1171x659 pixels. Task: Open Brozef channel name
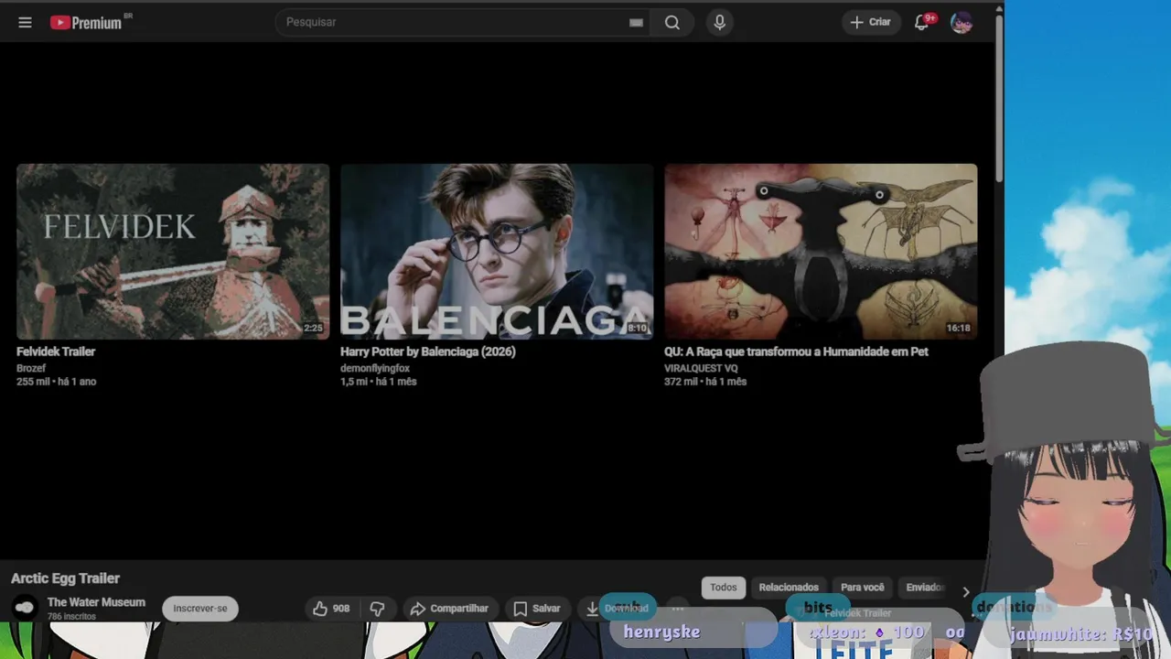[x=31, y=368]
